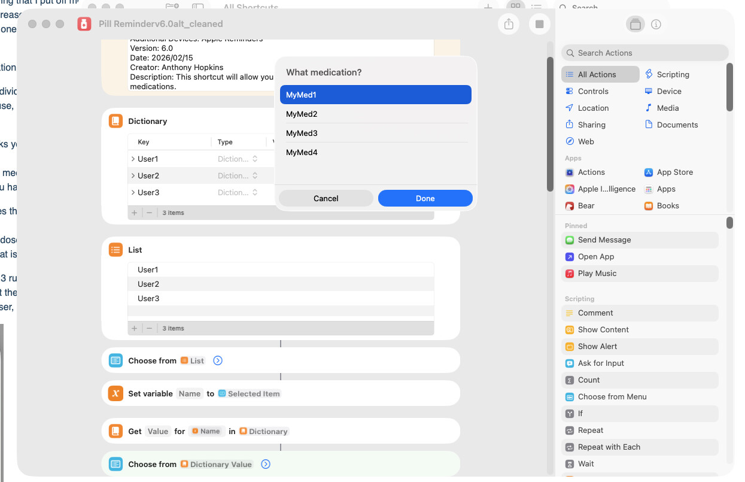Image resolution: width=745 pixels, height=482 pixels.
Task: Click the Selected Item variable token
Action: pos(249,394)
